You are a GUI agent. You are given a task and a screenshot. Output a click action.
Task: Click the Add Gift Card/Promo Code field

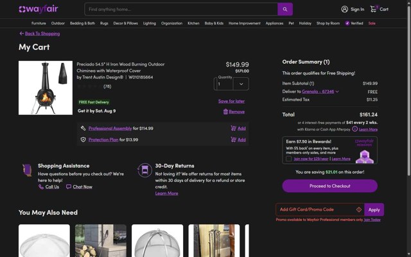(320, 209)
